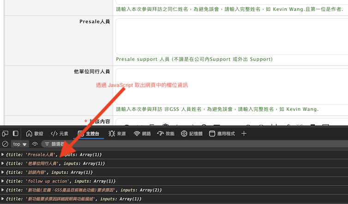Image resolution: width=348 pixels, height=204 pixels.
Task: Open the top context dropdown
Action: coord(19,144)
